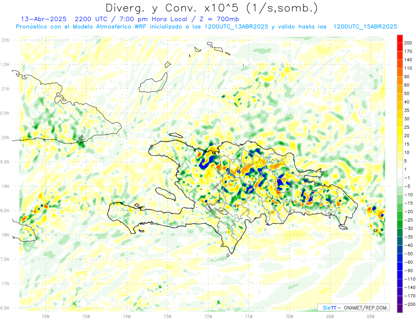Click the positive 50 value on the color scale

[x=407, y=93]
